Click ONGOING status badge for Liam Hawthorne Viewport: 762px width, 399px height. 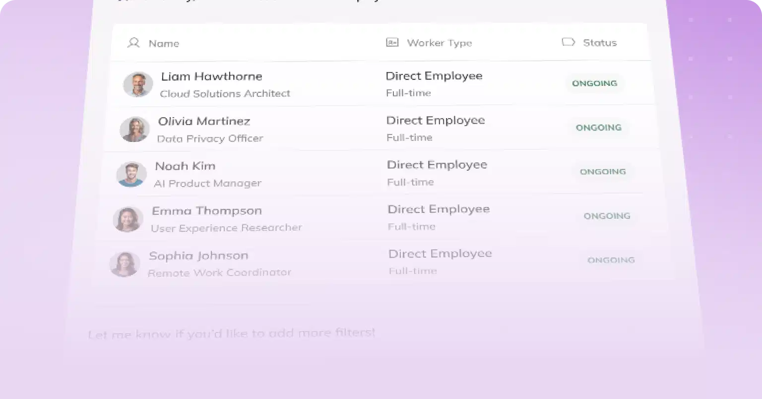click(x=595, y=83)
